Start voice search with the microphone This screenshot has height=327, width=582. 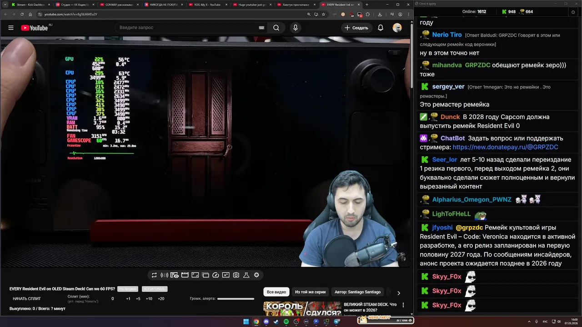pyautogui.click(x=296, y=28)
